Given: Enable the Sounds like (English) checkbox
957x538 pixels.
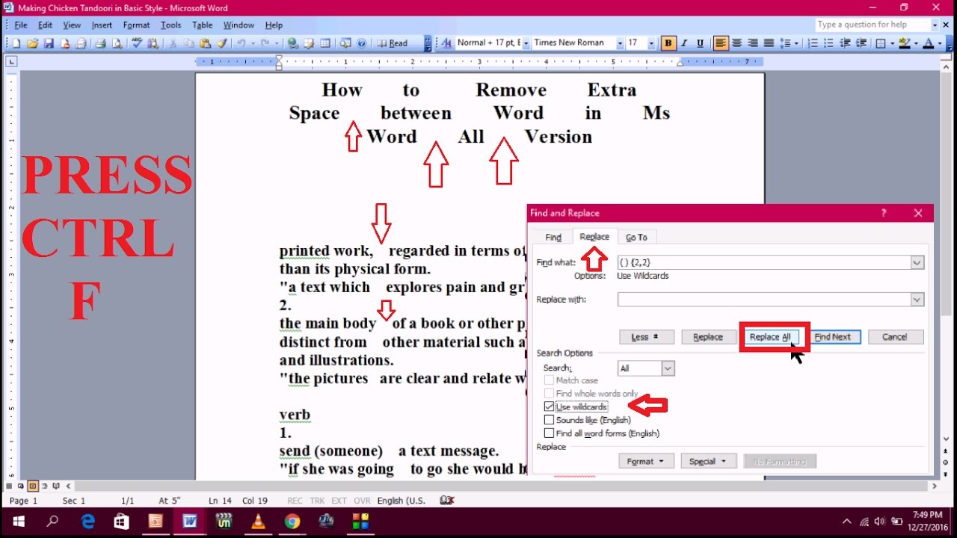Looking at the screenshot, I should (550, 420).
